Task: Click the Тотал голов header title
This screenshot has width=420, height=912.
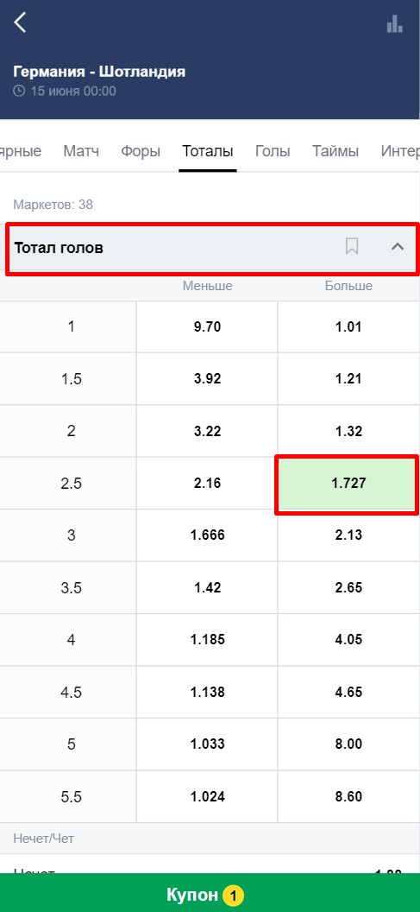Action: click(x=59, y=248)
